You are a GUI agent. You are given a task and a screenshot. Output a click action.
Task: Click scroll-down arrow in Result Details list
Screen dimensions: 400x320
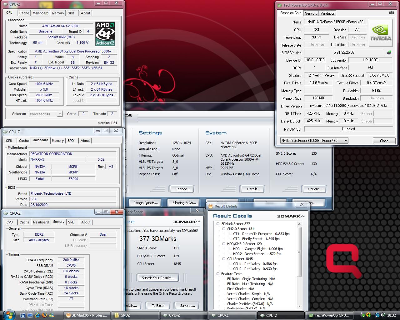(299, 307)
